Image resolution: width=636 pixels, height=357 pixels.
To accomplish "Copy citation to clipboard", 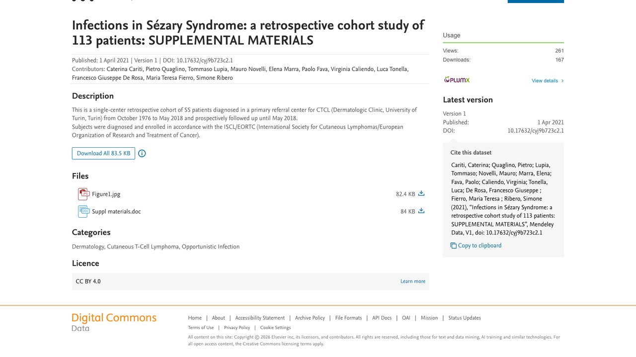I will click(x=476, y=245).
